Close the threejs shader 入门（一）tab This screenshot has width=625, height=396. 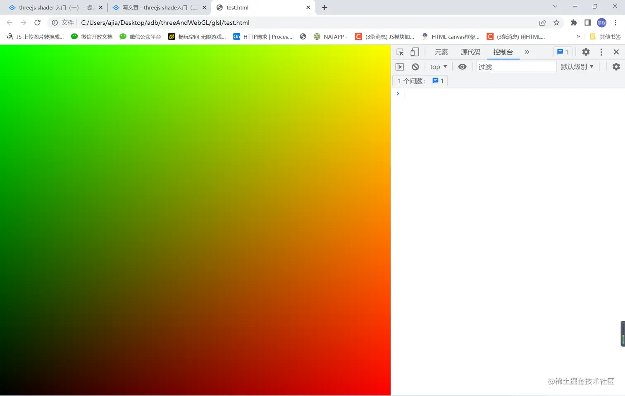coord(100,7)
